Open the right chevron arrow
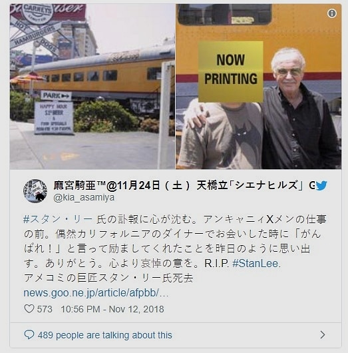 click(x=323, y=335)
